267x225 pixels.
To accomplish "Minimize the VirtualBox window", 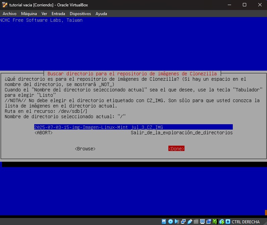I will click(229, 5).
